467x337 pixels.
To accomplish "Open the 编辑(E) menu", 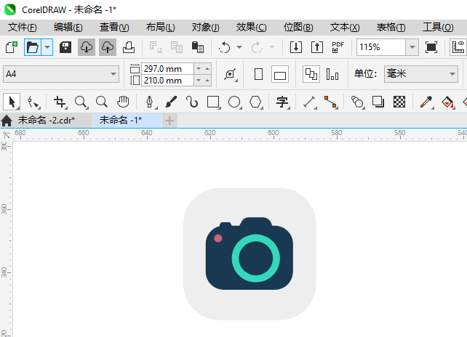I will [x=68, y=28].
